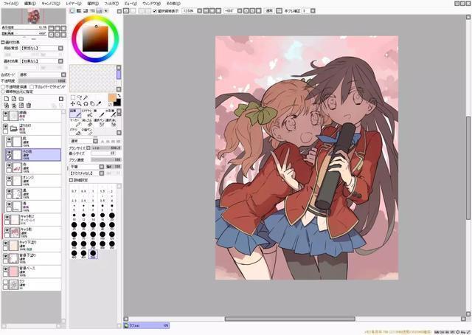
Task: Open the brush shape 平筆 dropdown
Action: point(102,167)
